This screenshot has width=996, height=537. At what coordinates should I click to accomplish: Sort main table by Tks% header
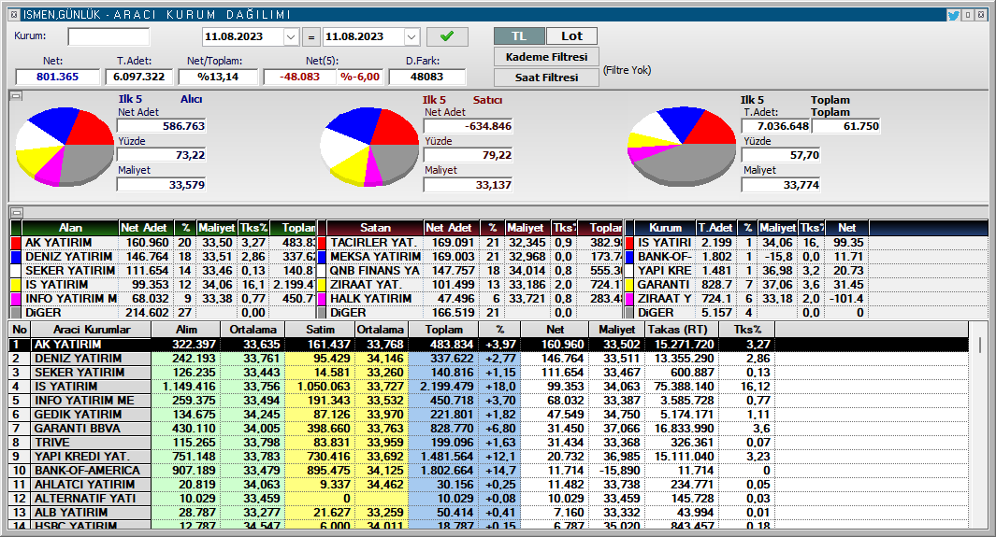(x=747, y=330)
